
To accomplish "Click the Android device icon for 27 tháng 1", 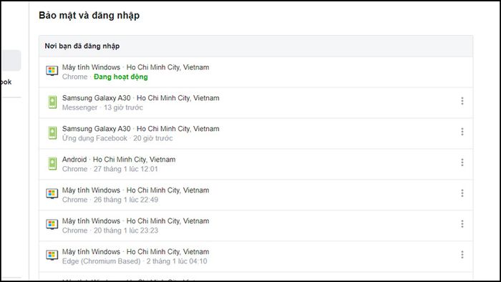I will pyautogui.click(x=52, y=163).
